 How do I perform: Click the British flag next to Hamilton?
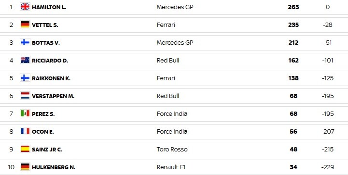[25, 7]
